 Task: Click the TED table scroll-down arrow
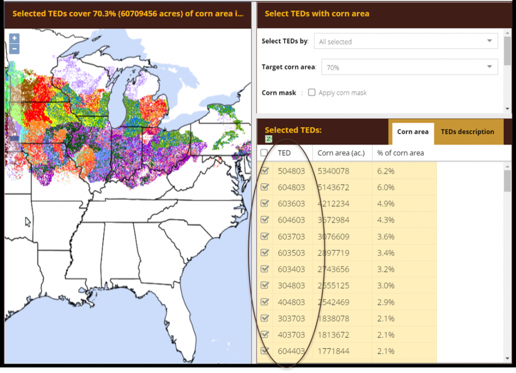[507, 358]
